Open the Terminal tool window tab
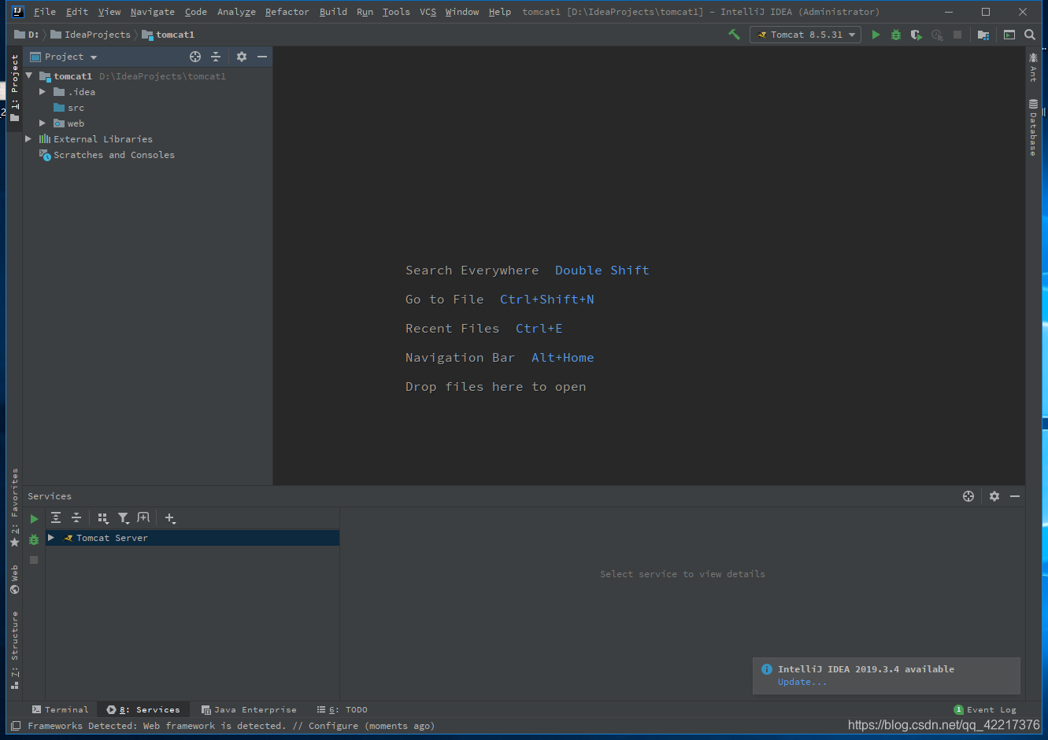 (60, 709)
